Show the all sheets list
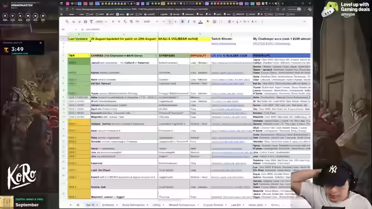The image size is (372, 209). click(78, 205)
